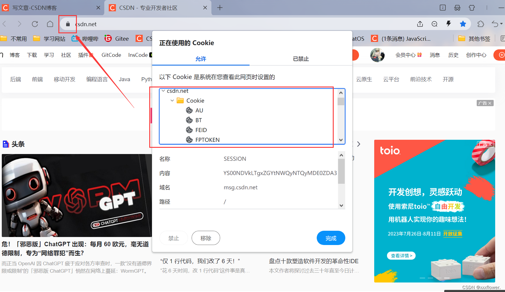Click the zoom out magnifier icon
This screenshot has height=292, width=505.
coord(434,24)
